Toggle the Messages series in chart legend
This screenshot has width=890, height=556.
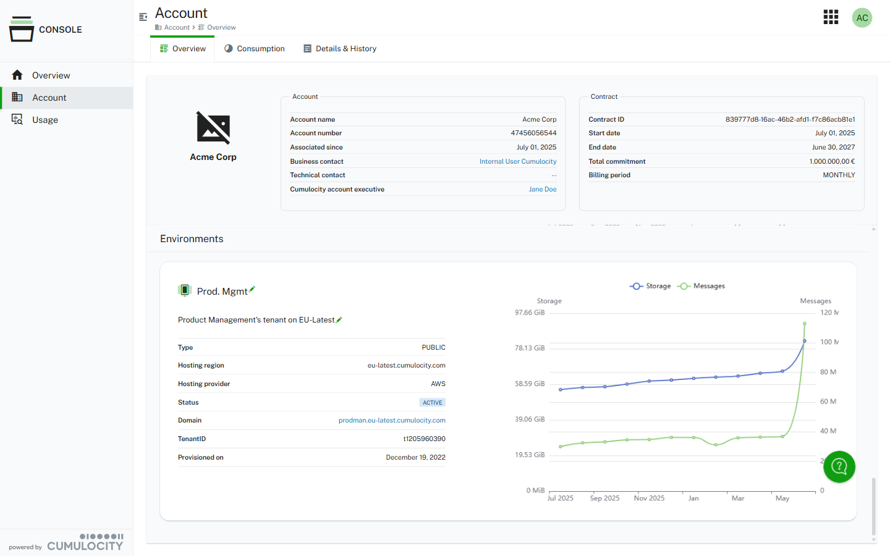click(701, 286)
